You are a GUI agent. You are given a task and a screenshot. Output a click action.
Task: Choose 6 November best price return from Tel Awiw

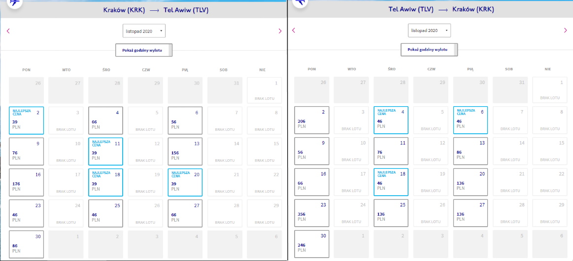[471, 120]
